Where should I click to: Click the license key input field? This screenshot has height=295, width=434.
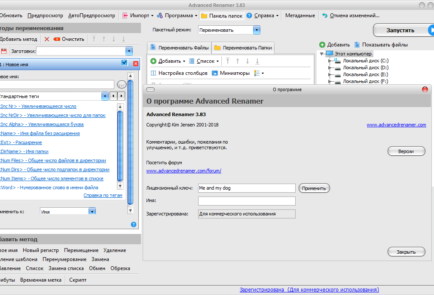[x=247, y=188]
